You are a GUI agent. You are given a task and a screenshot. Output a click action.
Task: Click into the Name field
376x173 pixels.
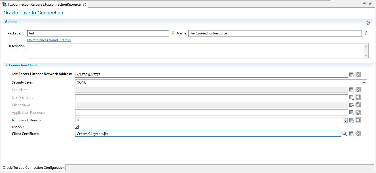(275, 33)
